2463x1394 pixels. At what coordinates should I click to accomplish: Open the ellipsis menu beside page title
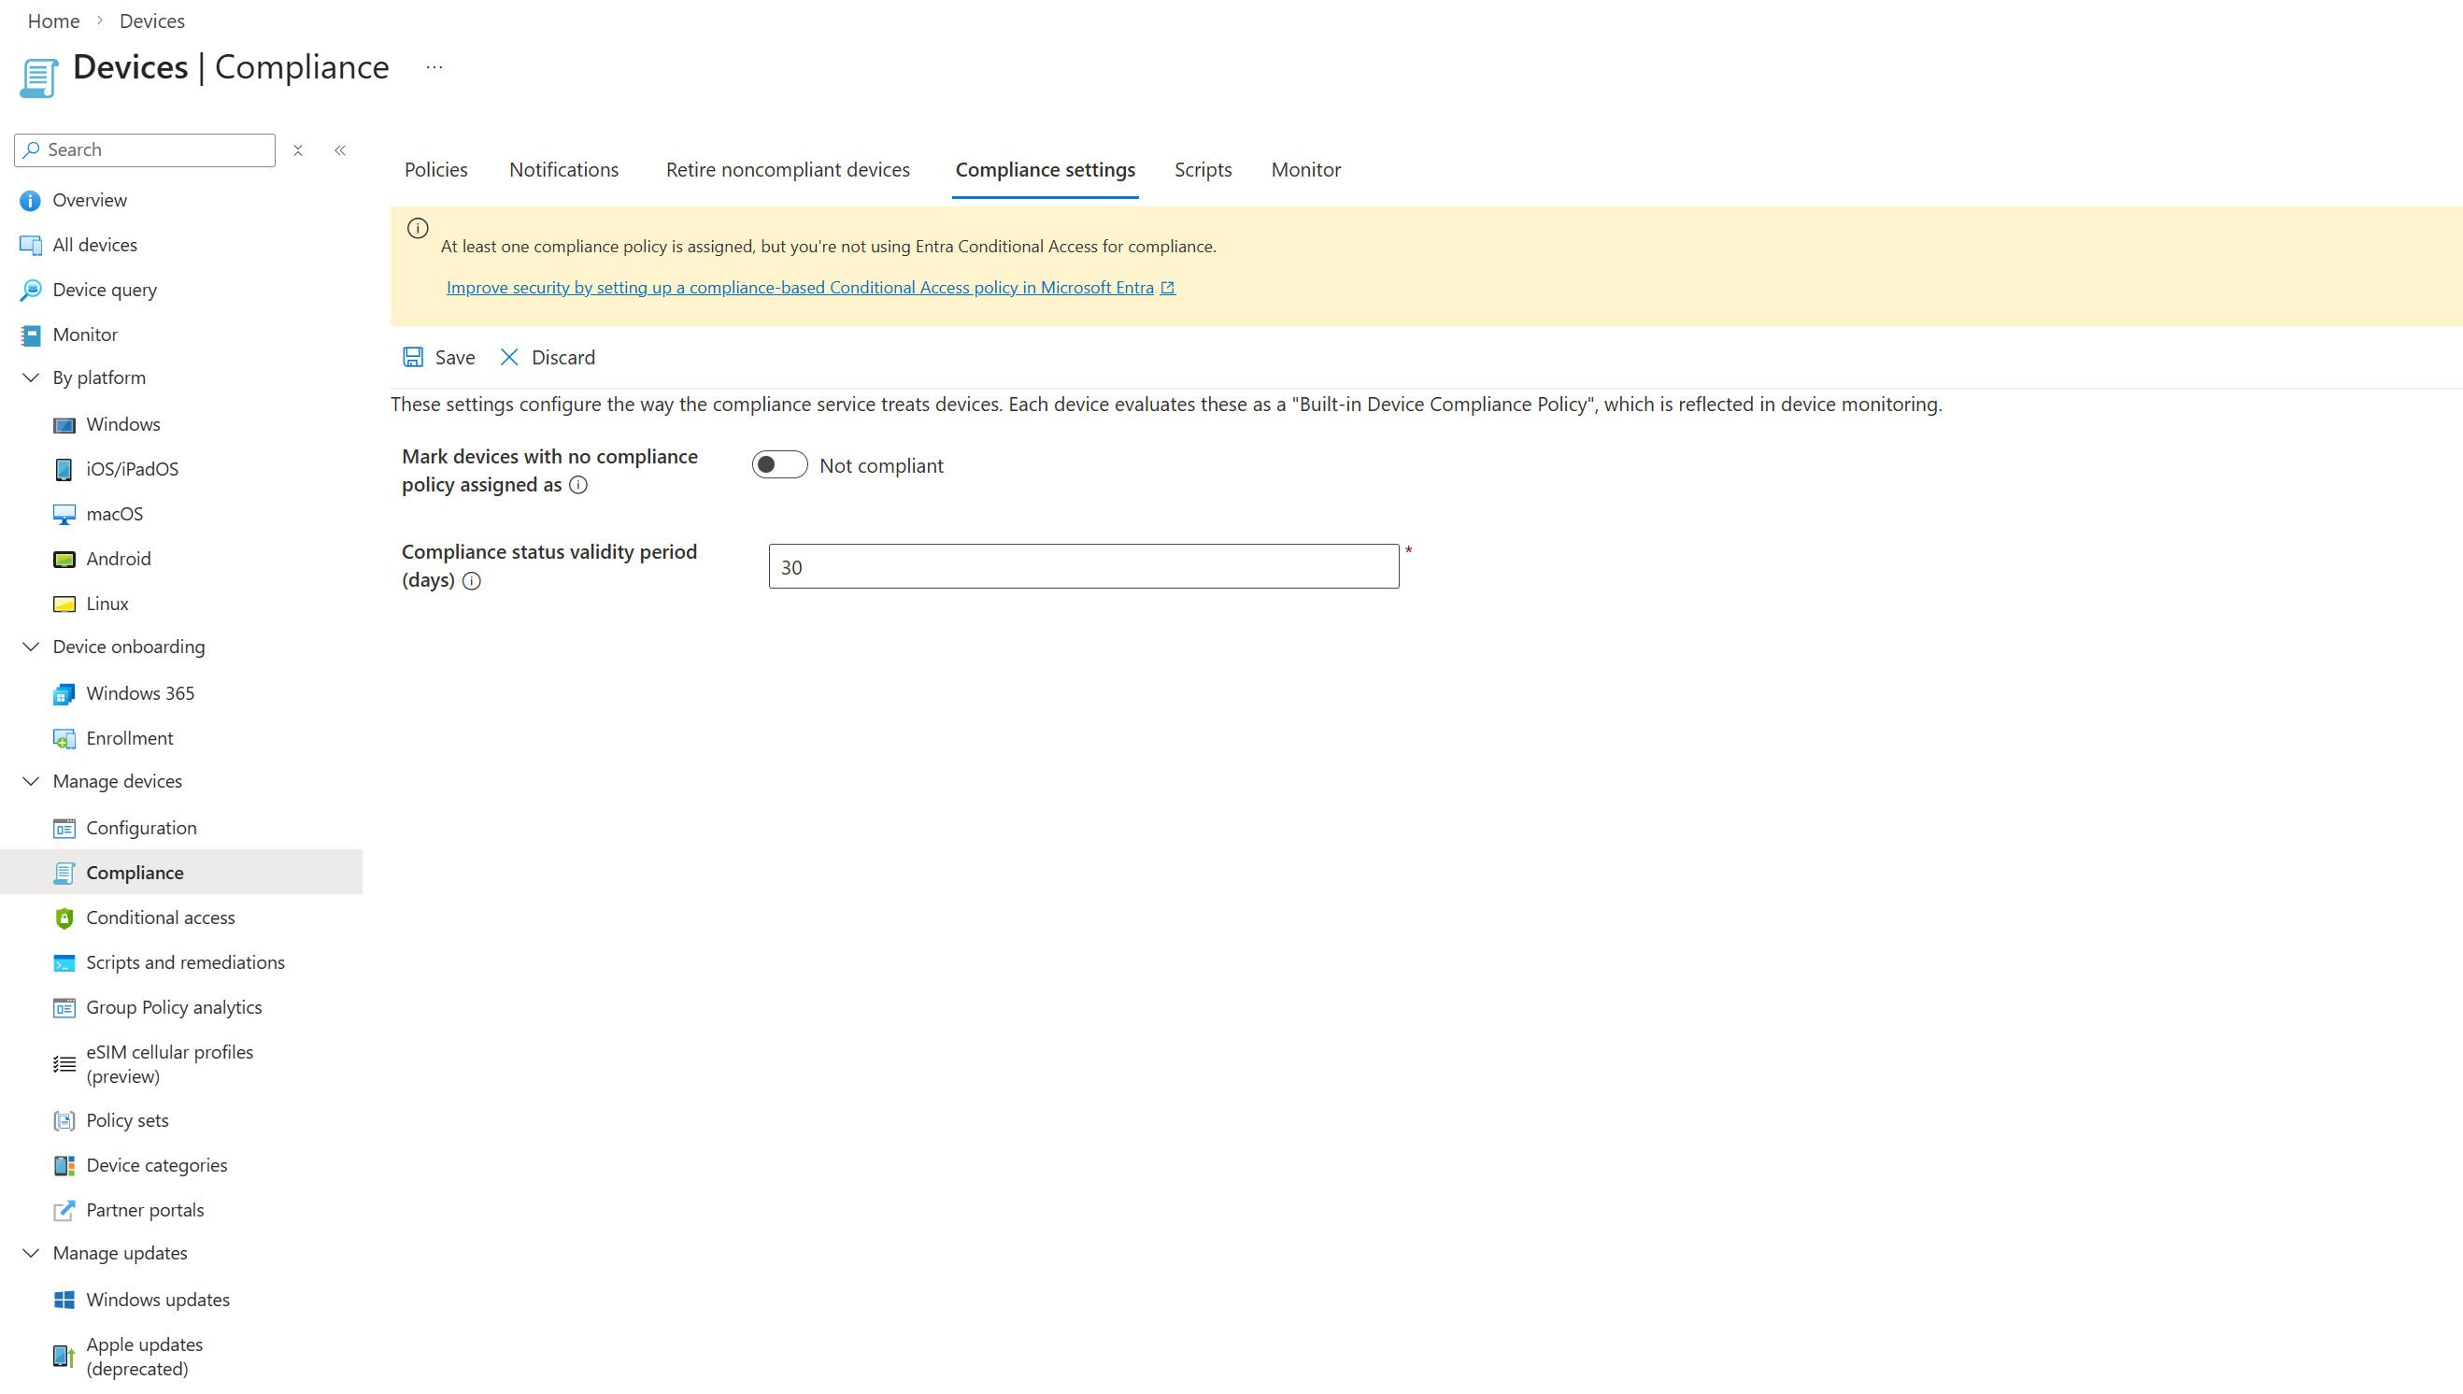[434, 67]
